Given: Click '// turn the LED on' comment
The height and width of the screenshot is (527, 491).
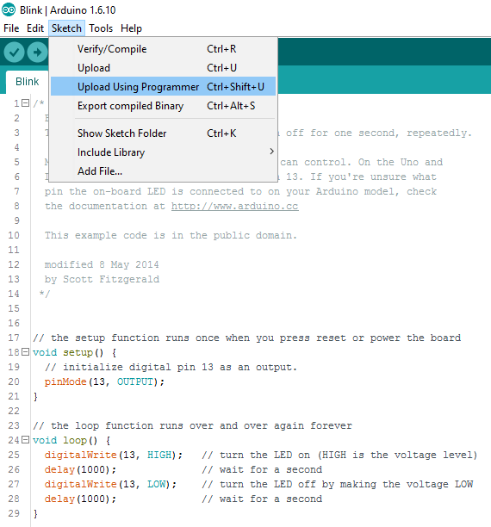Looking at the screenshot, I should (339, 455).
